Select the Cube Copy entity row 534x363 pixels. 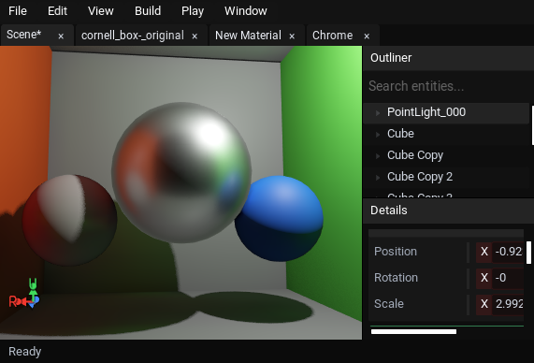(446, 155)
